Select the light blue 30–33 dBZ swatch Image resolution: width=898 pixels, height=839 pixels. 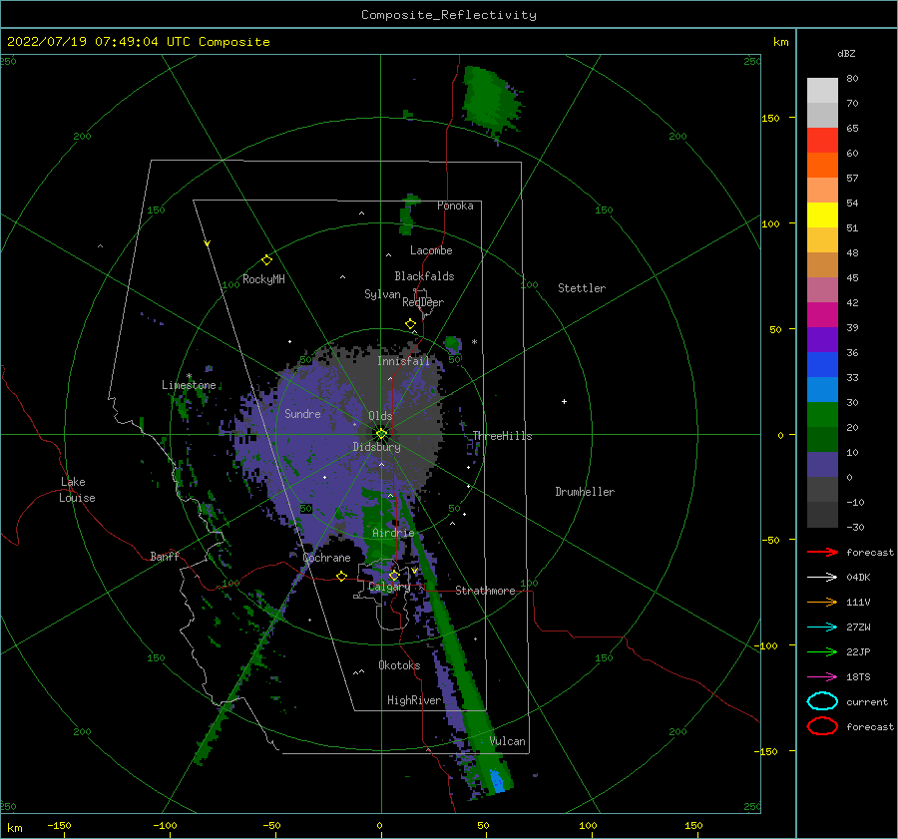point(822,390)
